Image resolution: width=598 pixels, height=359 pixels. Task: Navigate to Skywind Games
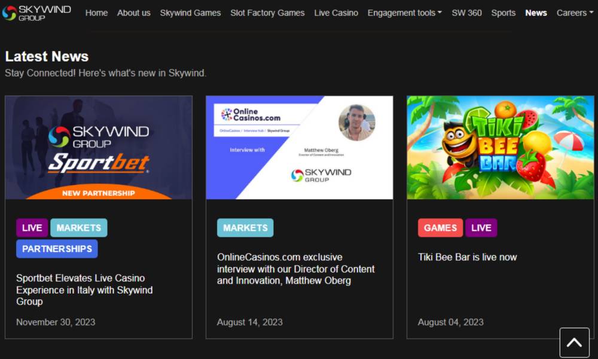tap(190, 13)
